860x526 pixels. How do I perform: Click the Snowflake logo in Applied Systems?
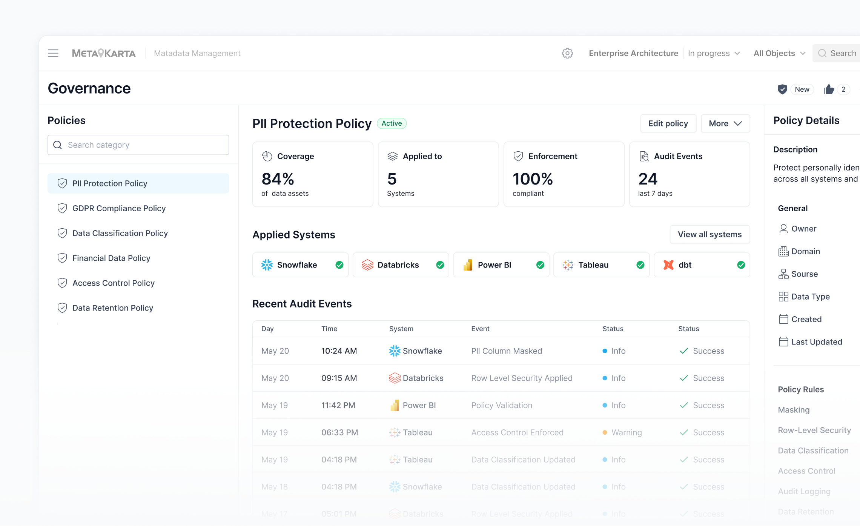coord(267,265)
